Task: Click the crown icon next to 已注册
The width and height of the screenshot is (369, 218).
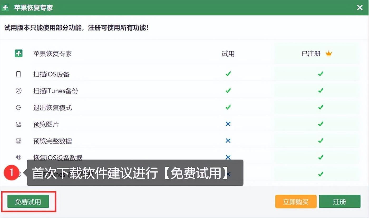Action: coord(329,54)
